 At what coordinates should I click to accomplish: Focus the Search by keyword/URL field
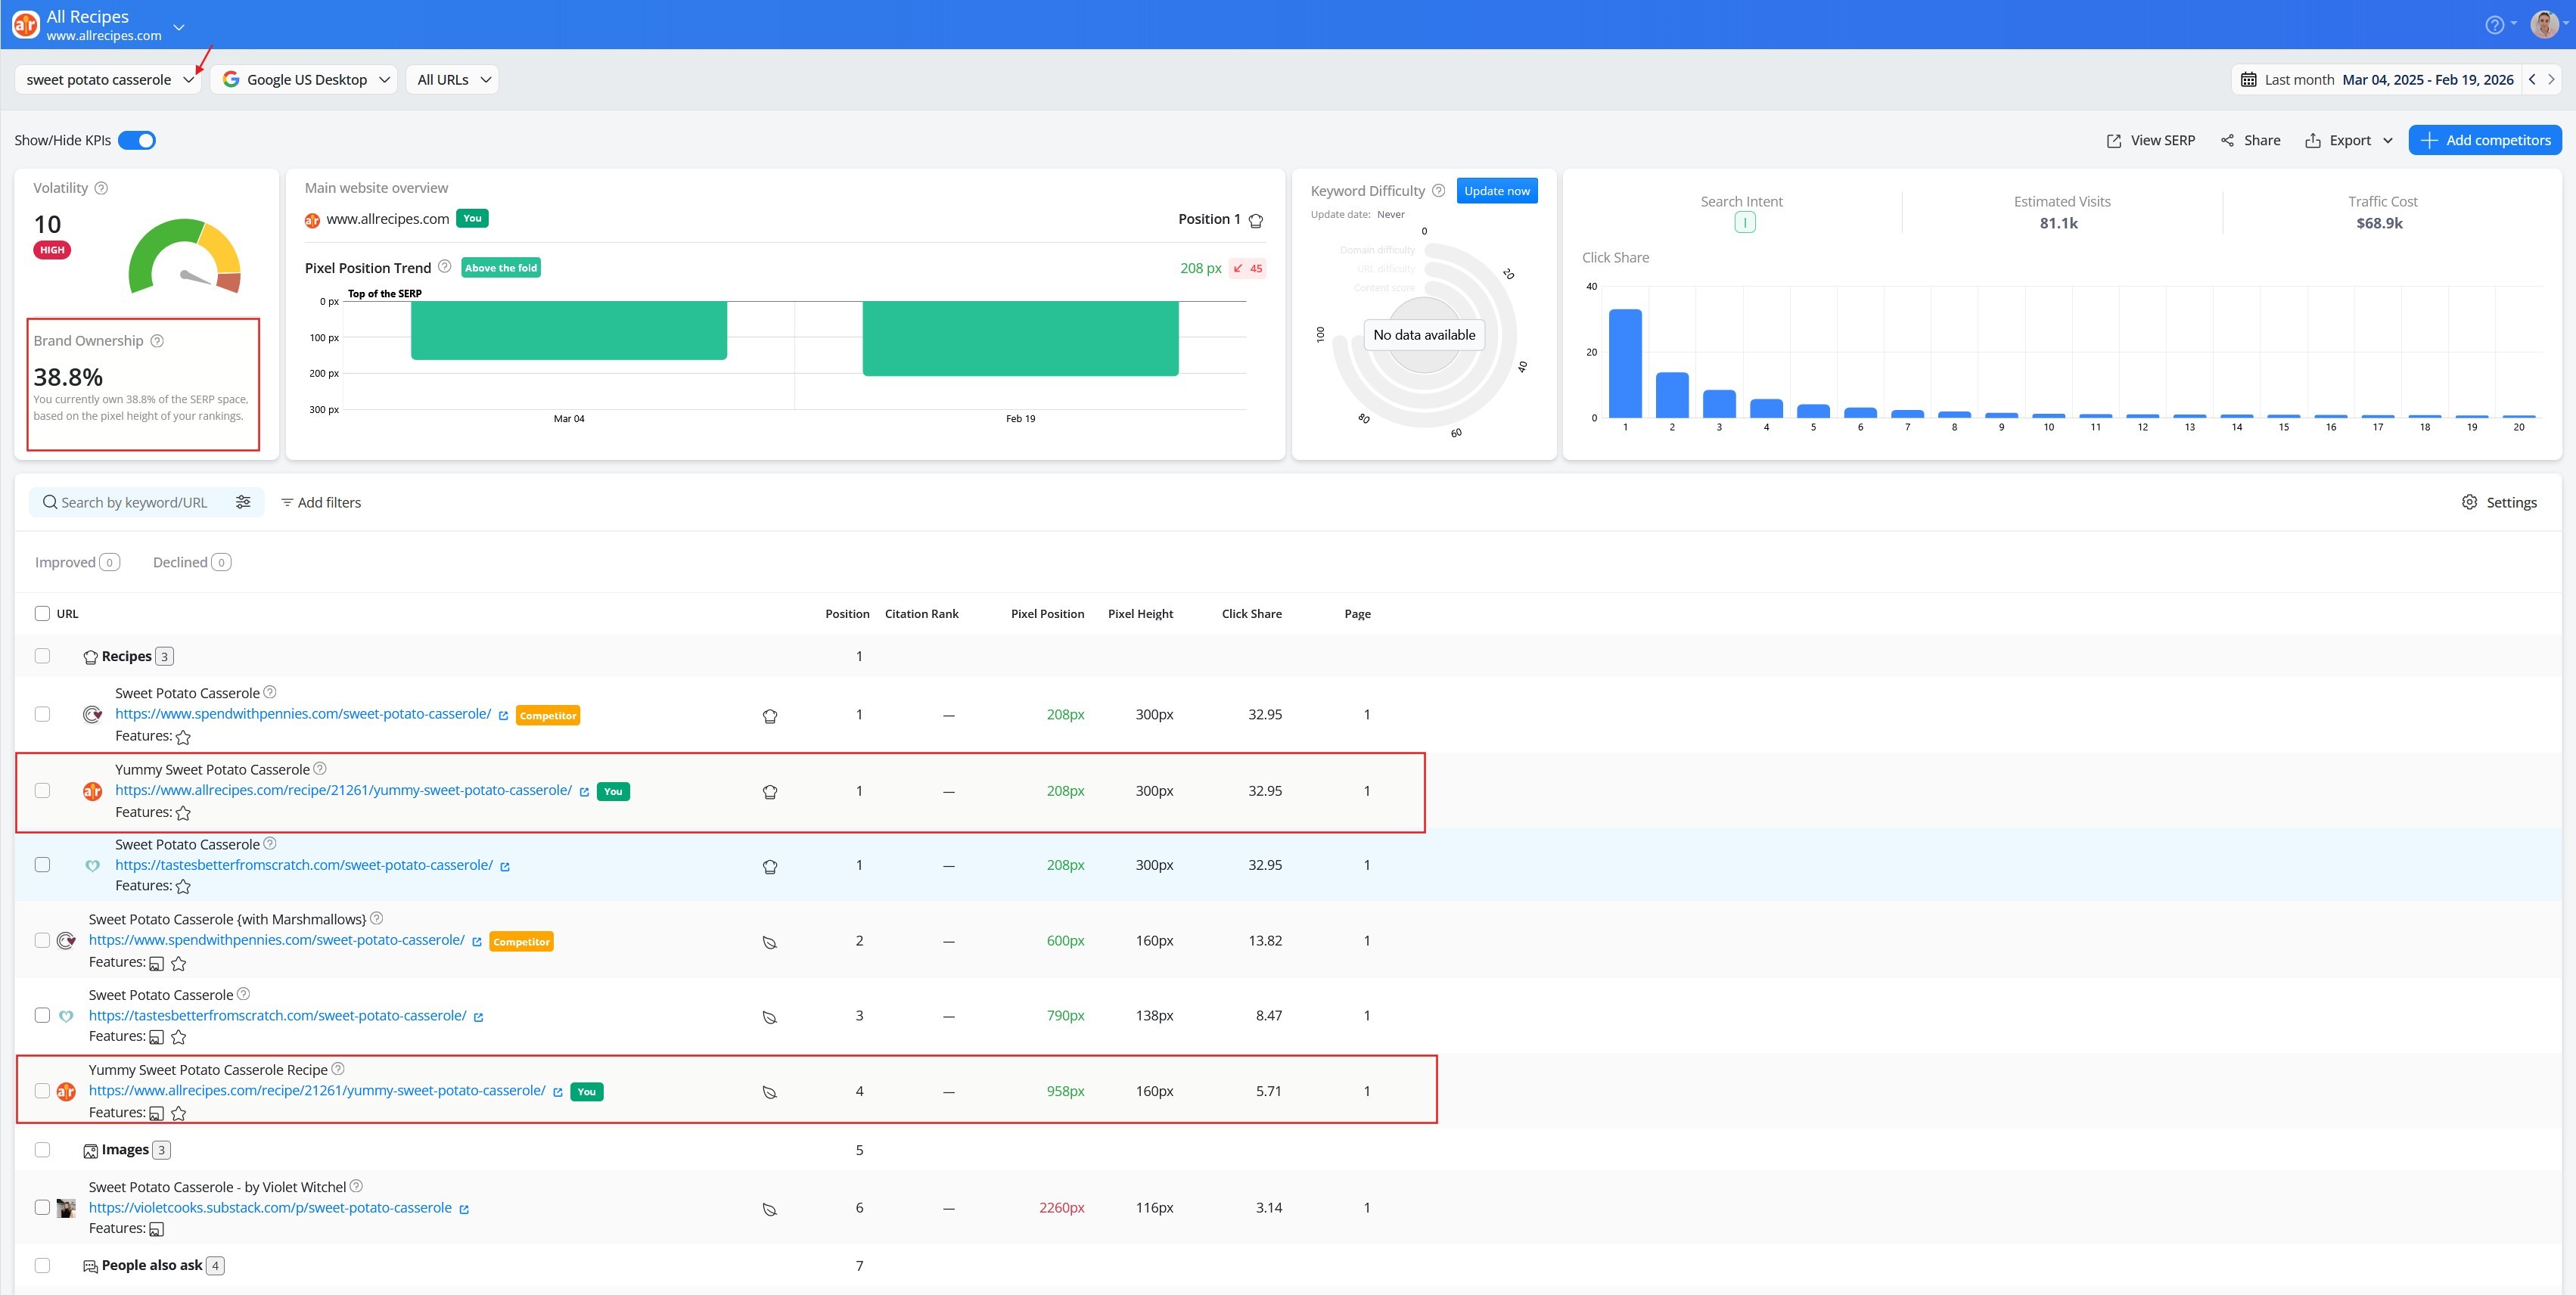click(134, 502)
